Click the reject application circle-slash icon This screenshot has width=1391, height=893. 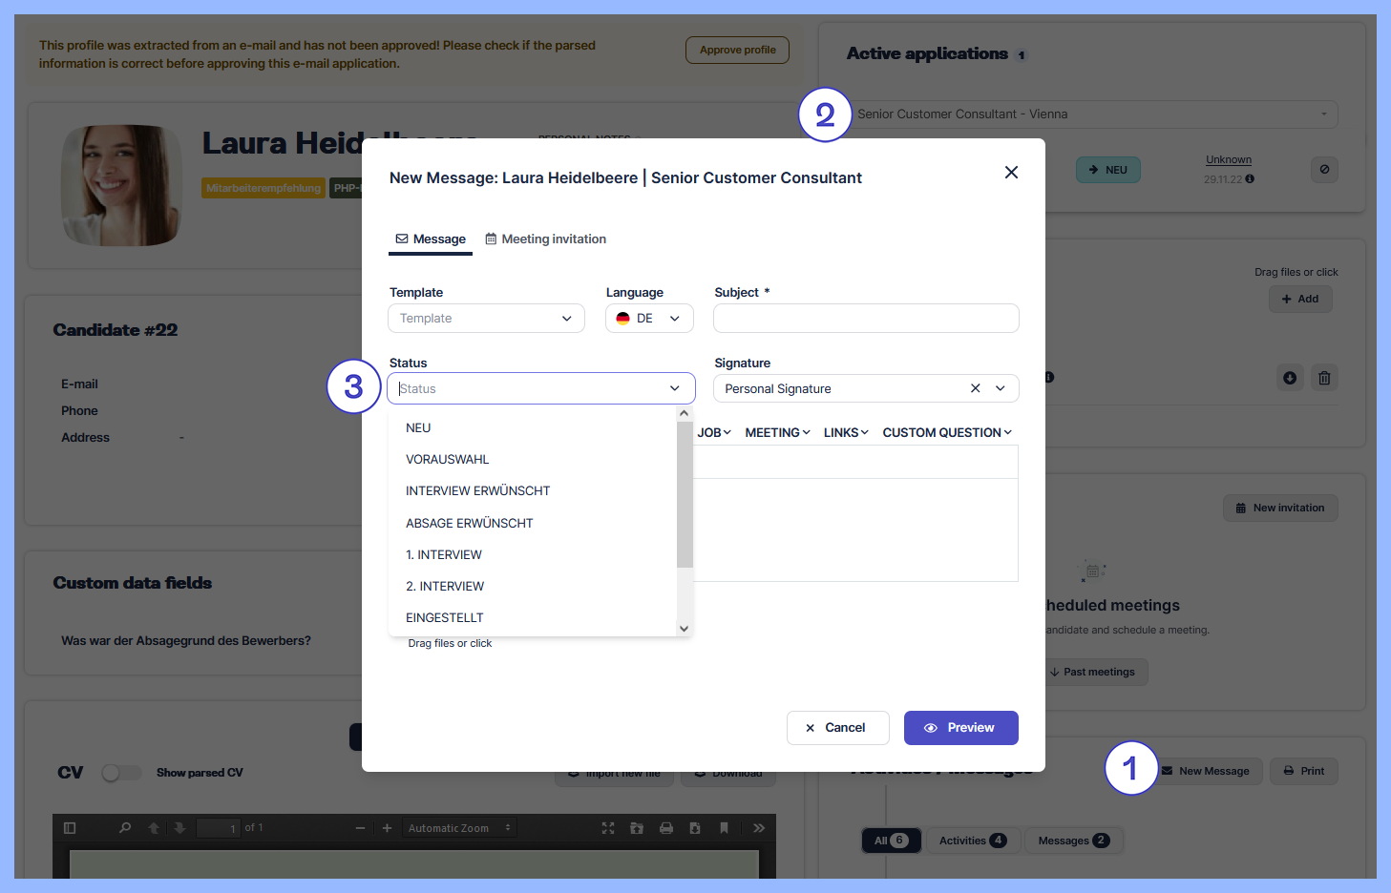(1324, 170)
